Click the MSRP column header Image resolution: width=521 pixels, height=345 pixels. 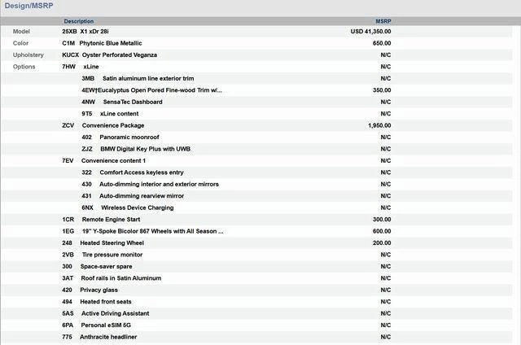pyautogui.click(x=383, y=21)
